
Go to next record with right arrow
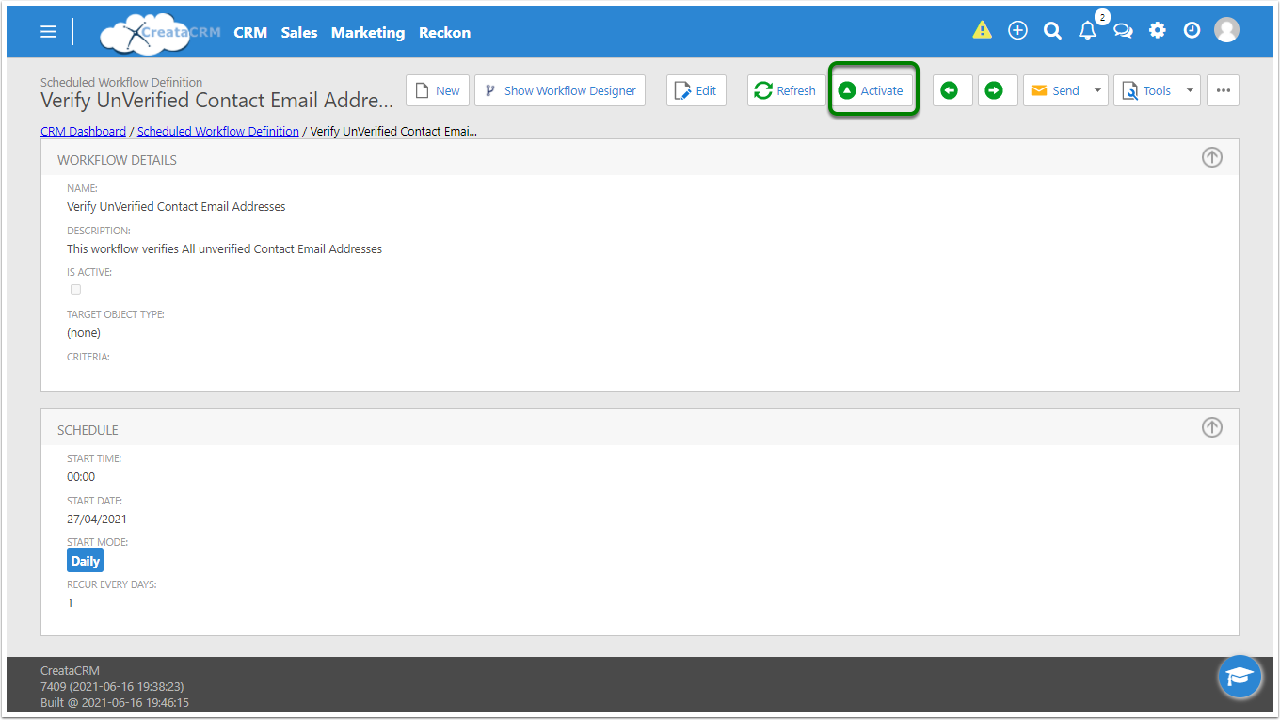[994, 91]
